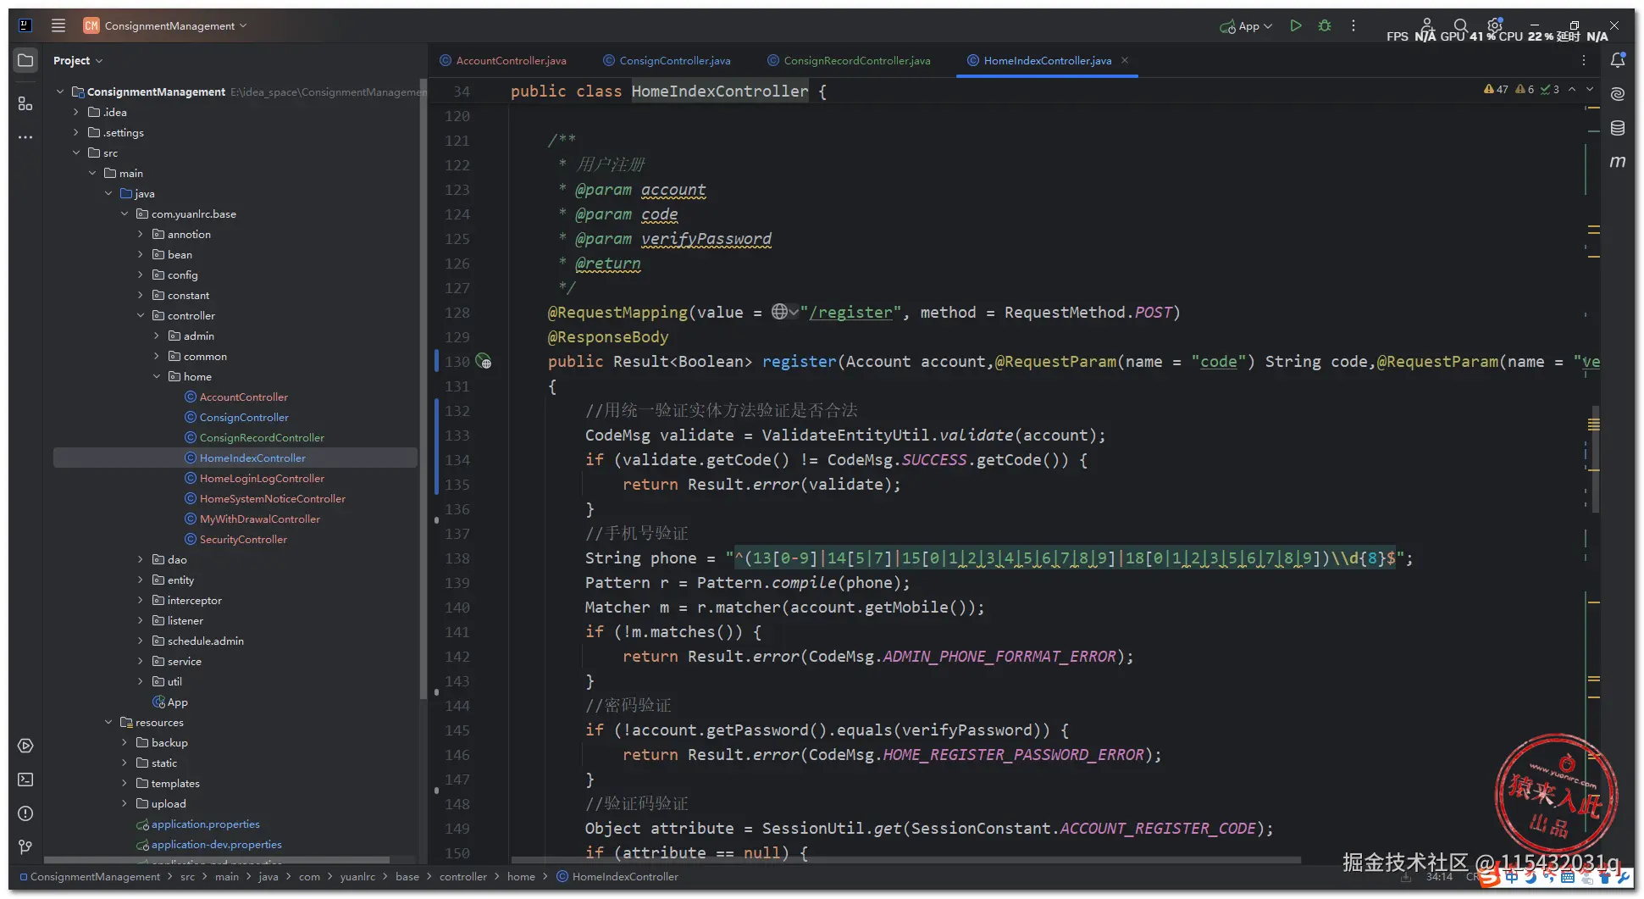1644x899 pixels.
Task: Open the AI assistant spiral icon
Action: point(1618,94)
